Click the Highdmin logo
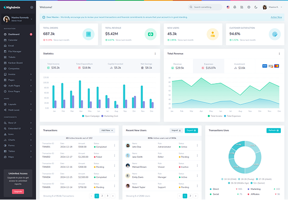 (12, 7)
